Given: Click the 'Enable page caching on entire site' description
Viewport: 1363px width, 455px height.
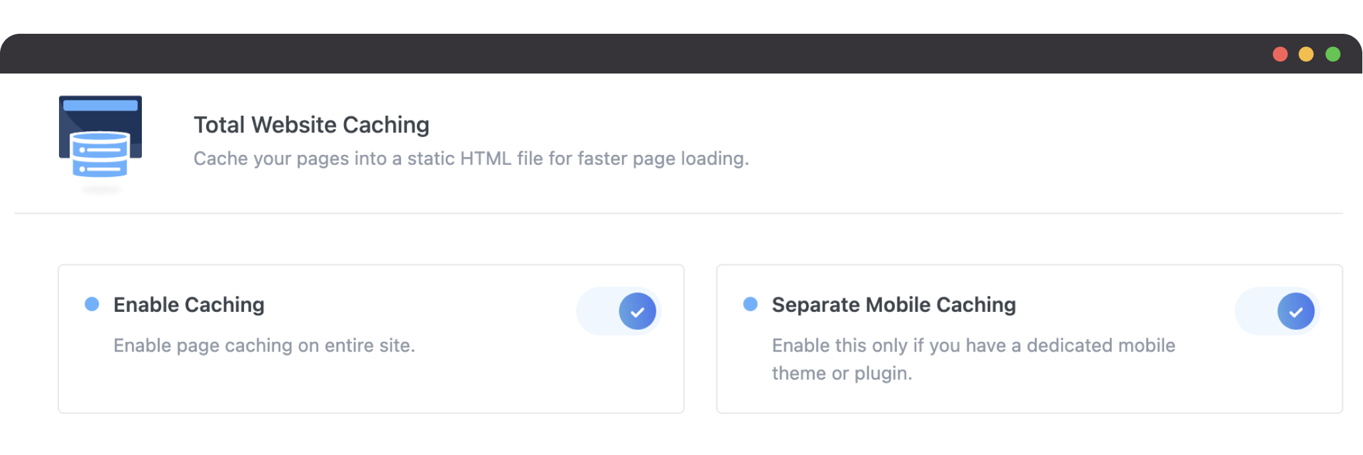Looking at the screenshot, I should click(265, 346).
